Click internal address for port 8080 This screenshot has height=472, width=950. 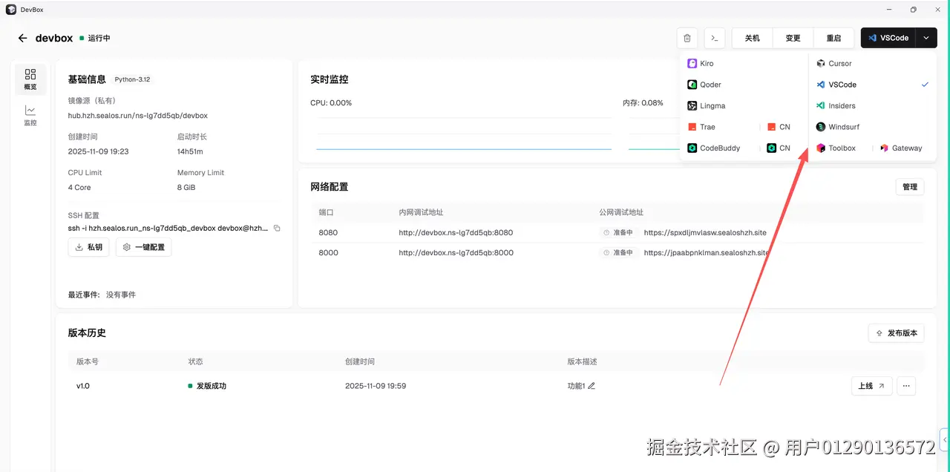click(x=456, y=232)
